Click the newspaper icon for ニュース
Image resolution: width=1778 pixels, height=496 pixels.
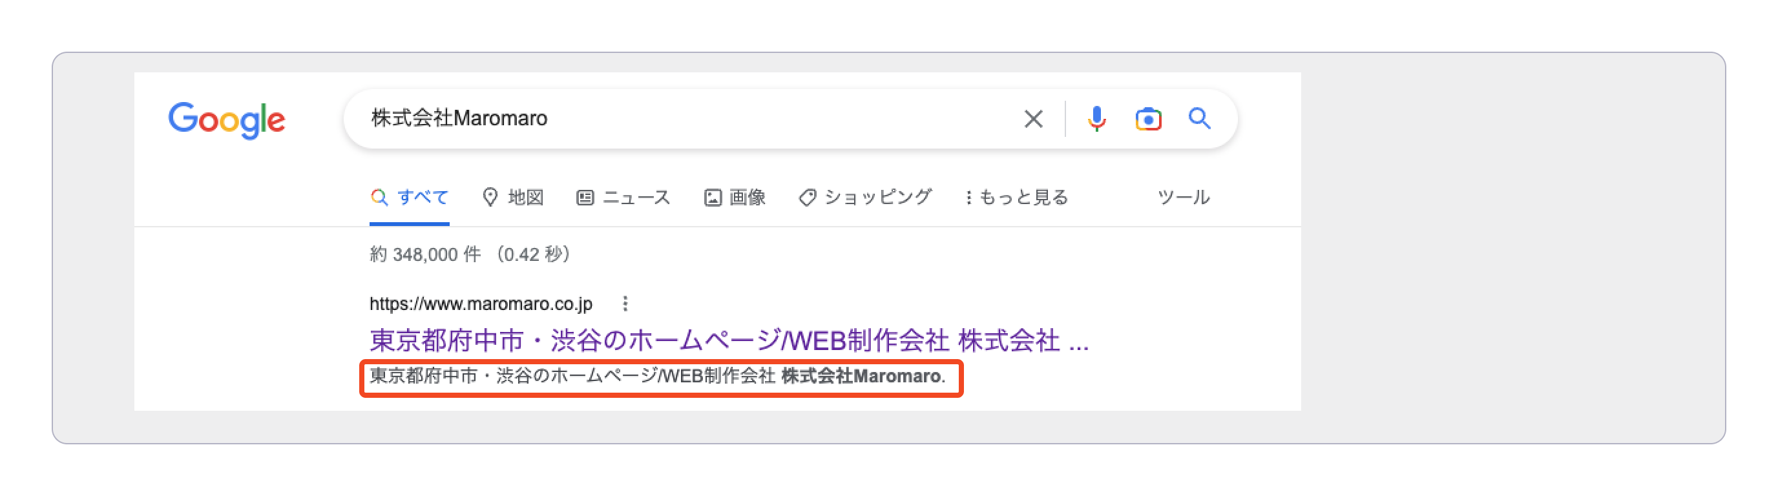(585, 198)
